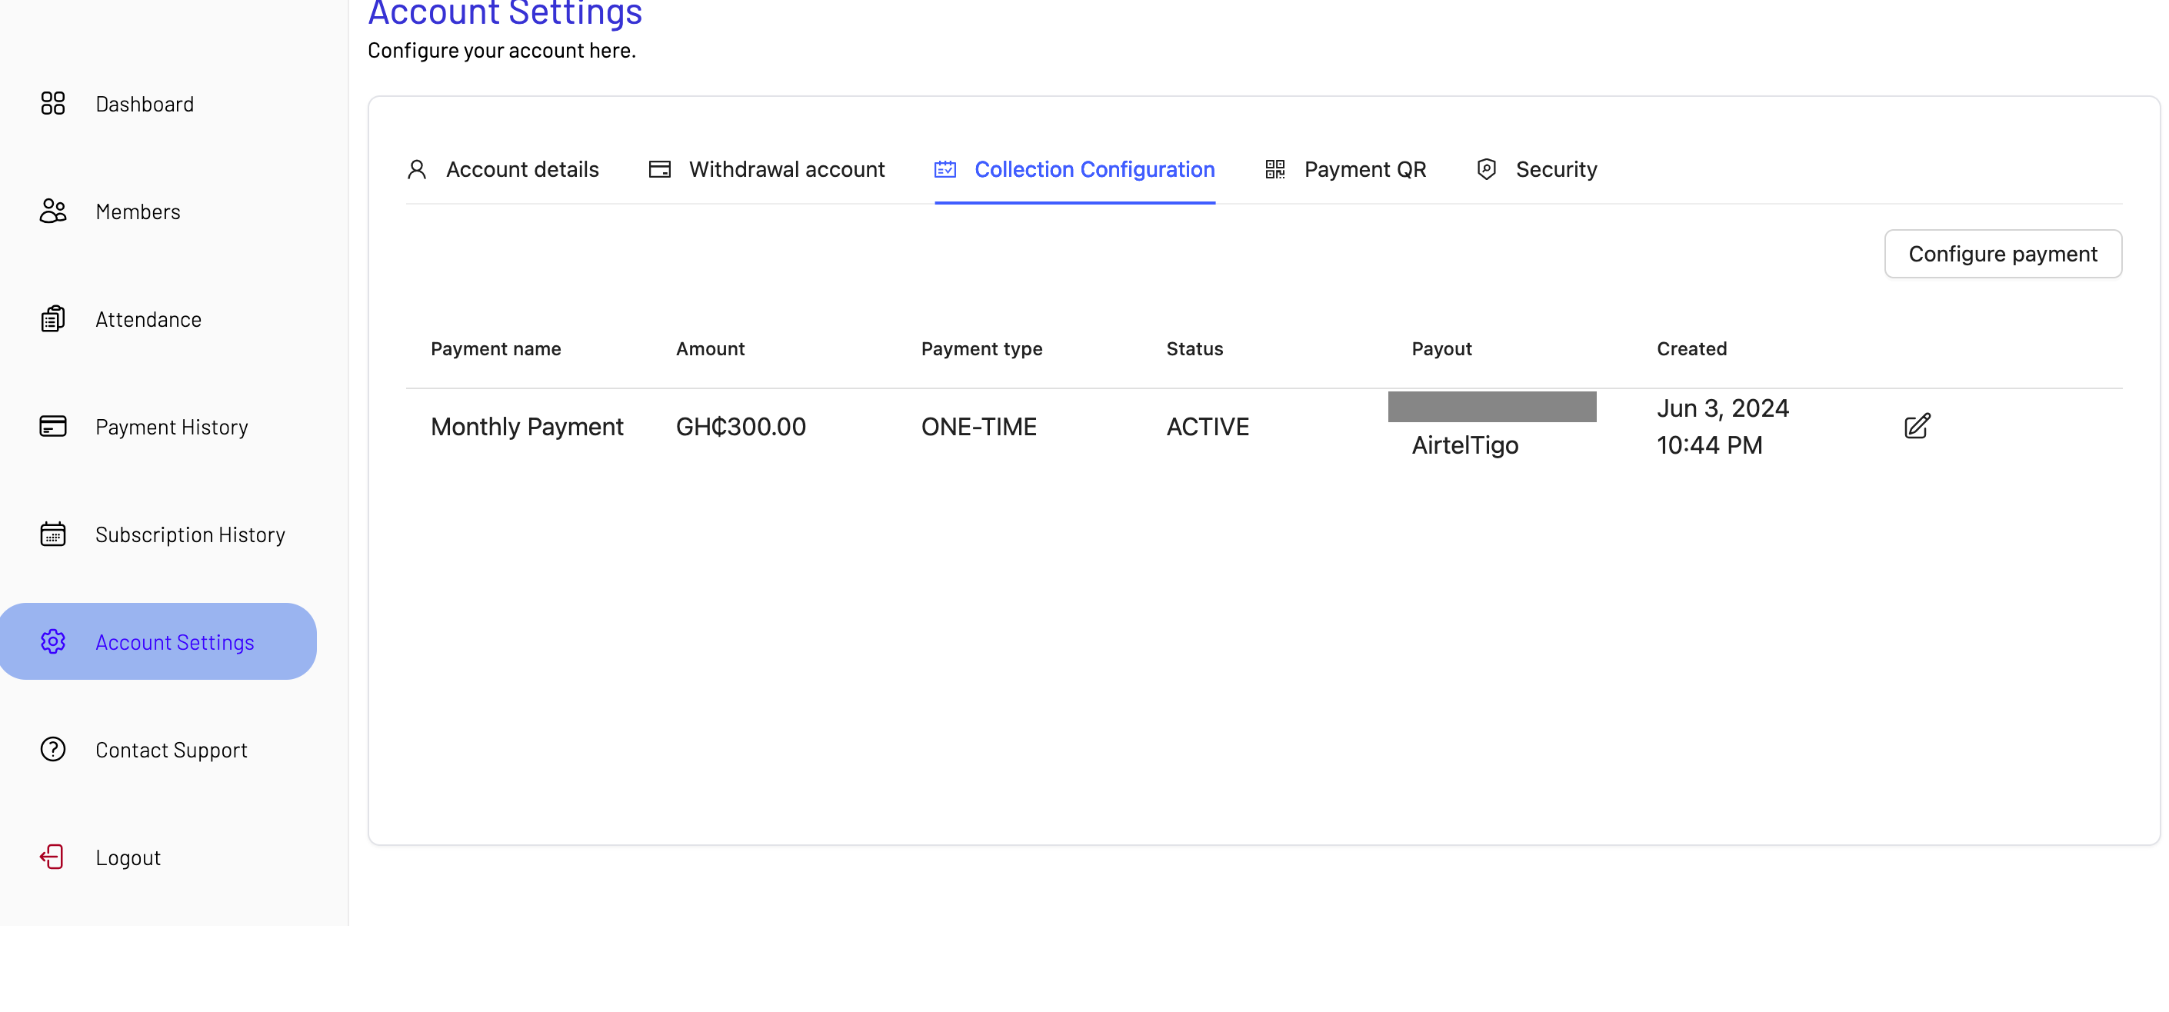Click the Contact Support question mark icon

[52, 749]
